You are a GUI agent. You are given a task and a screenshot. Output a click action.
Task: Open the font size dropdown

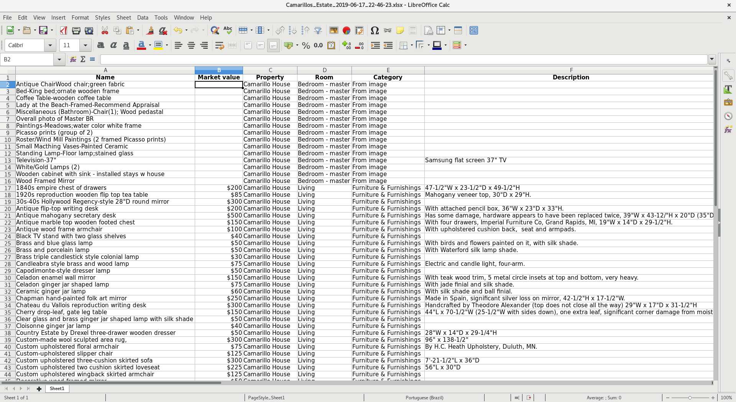[85, 45]
